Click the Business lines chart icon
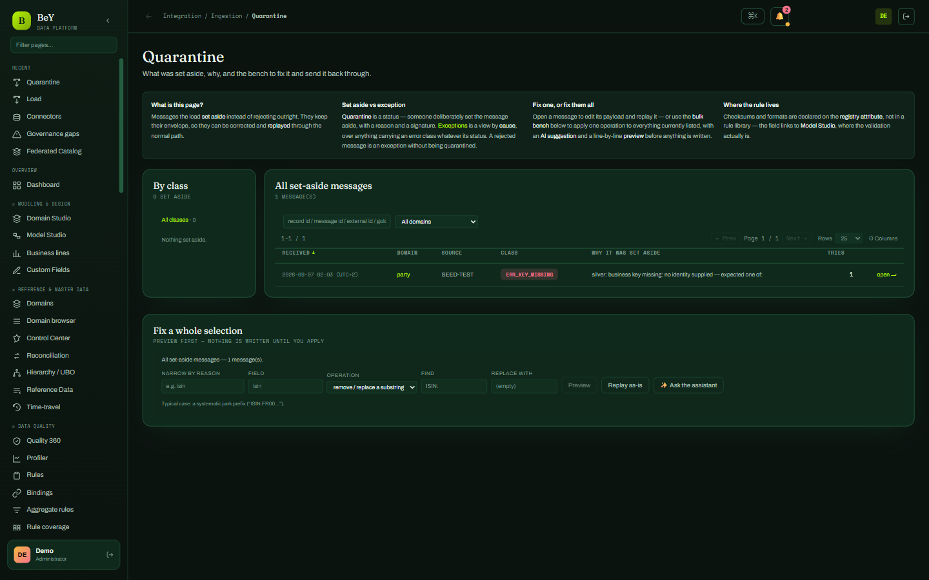The image size is (929, 580). click(x=17, y=253)
